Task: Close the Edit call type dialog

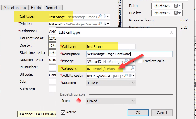Action: [x=171, y=32]
